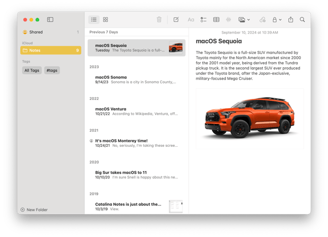
Task: Click the 2019 section header
Action: (x=94, y=194)
